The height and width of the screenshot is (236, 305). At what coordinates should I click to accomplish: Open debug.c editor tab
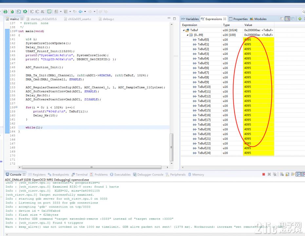click(106, 19)
